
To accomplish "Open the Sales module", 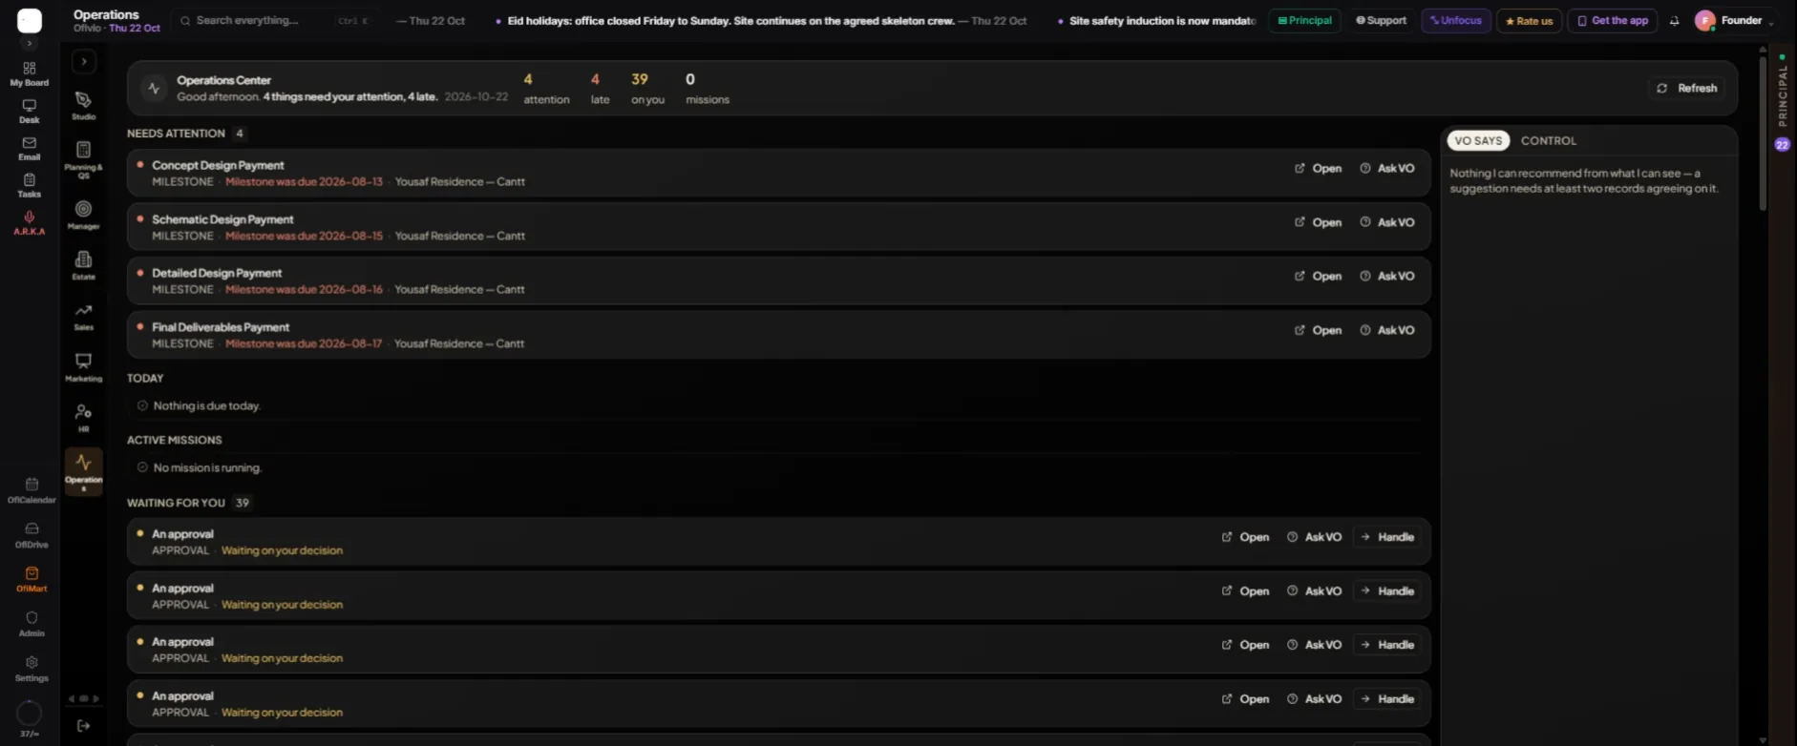I will (x=84, y=317).
